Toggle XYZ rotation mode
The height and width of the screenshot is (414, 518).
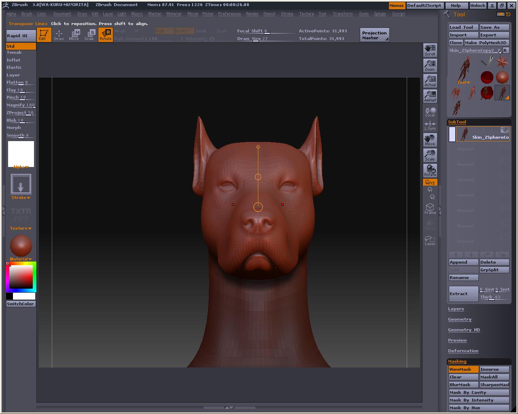[x=430, y=183]
